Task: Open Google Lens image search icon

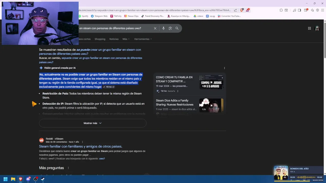Action: click(170, 28)
